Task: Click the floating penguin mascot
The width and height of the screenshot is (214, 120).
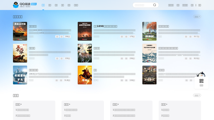Action: [201, 74]
